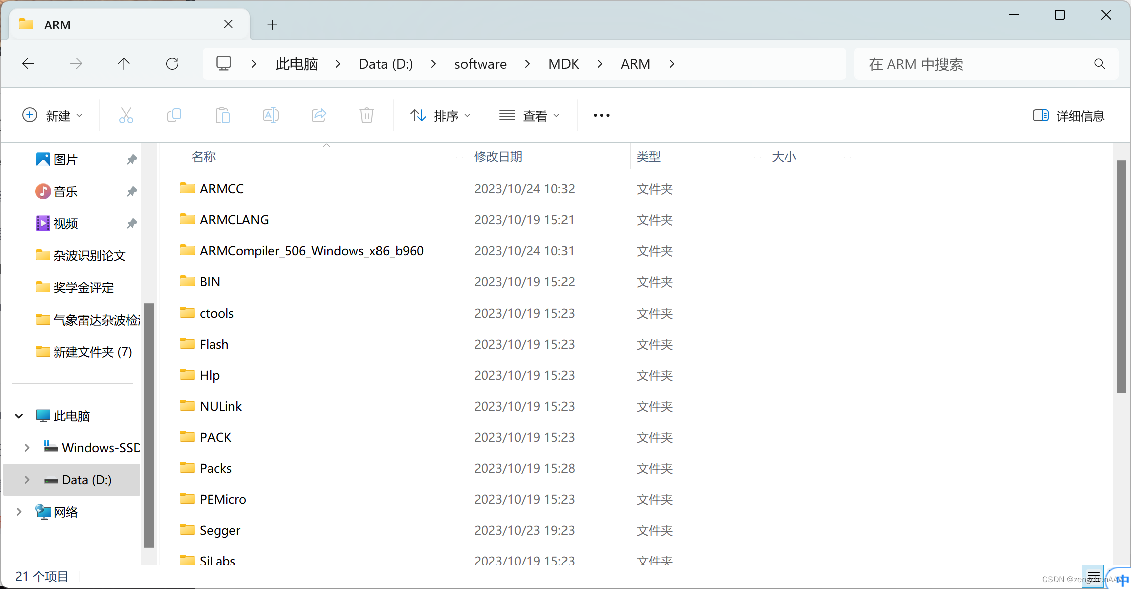Unpin the 图片 quick access item

[x=132, y=160]
